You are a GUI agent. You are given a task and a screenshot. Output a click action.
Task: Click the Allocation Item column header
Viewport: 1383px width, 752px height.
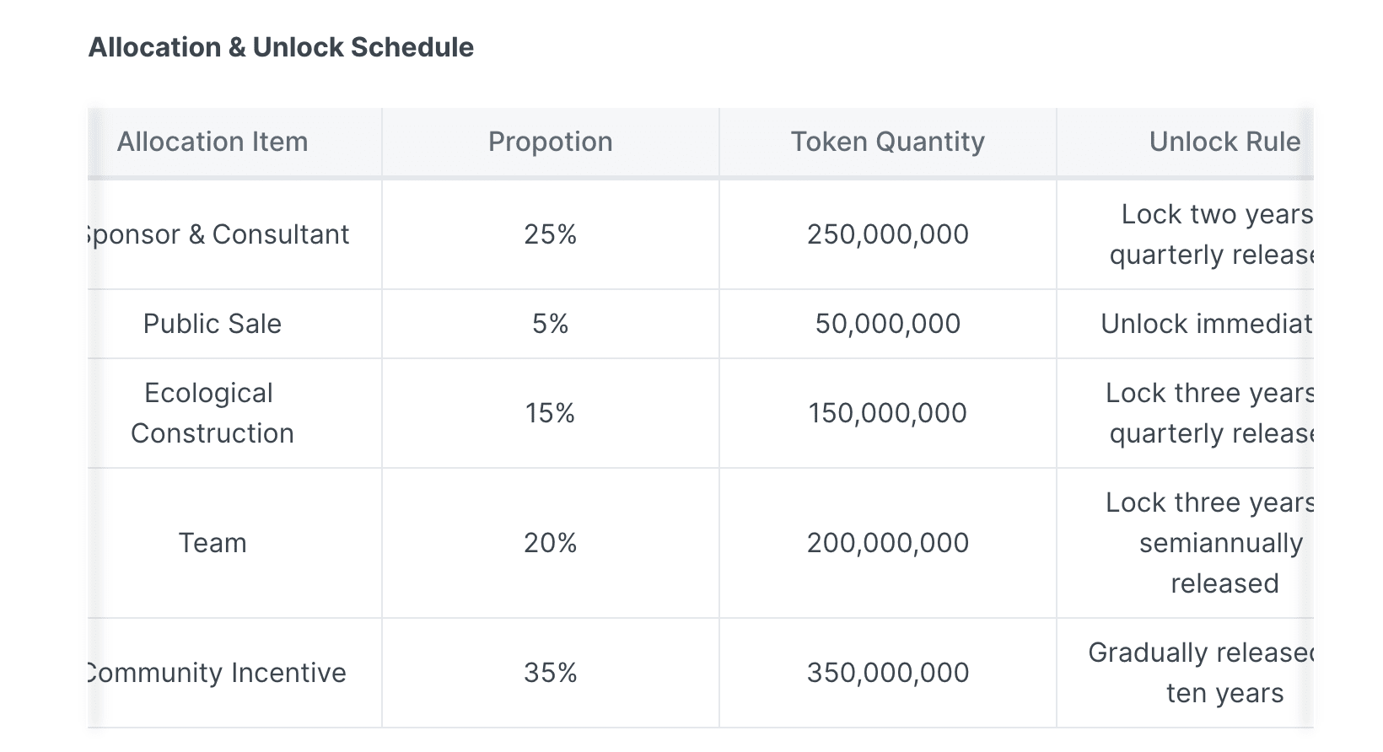tap(213, 142)
